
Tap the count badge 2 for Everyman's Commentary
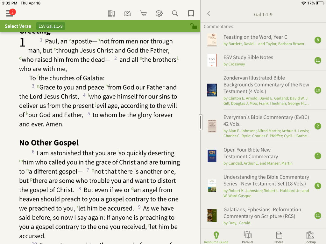point(318,126)
